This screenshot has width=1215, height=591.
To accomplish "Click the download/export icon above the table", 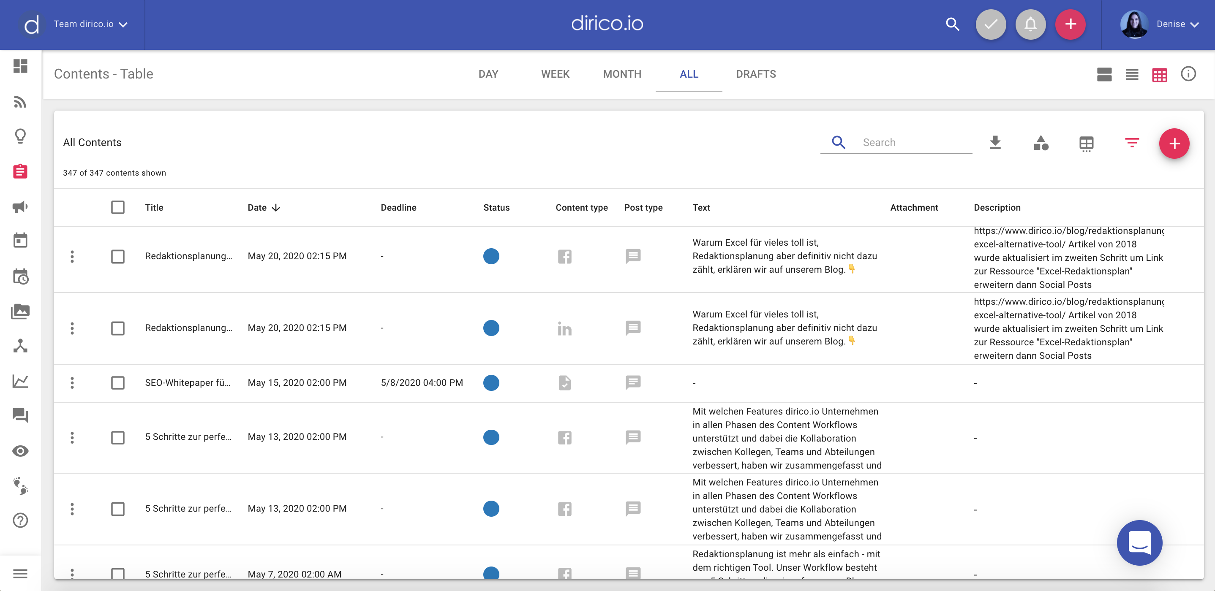I will 995,142.
